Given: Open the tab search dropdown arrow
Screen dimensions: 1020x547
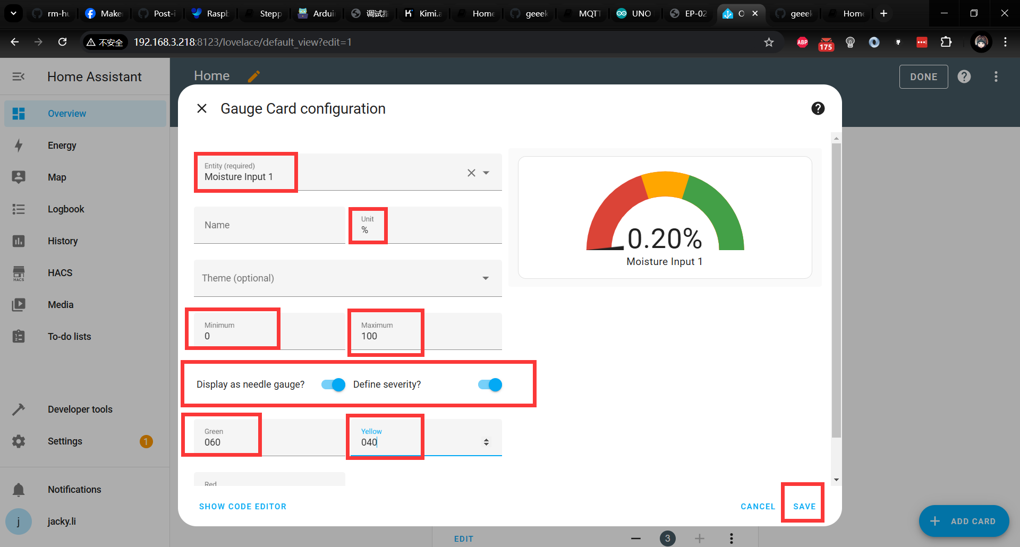Looking at the screenshot, I should (13, 13).
